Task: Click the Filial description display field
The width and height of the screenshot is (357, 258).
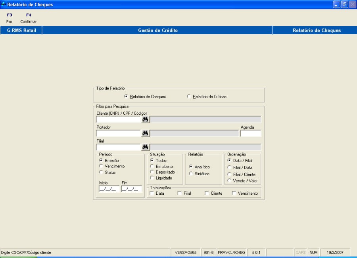Action: pos(205,147)
